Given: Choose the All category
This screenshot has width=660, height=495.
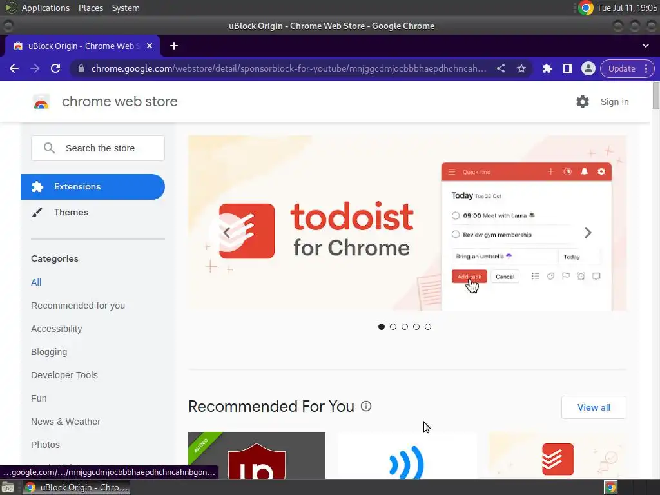Looking at the screenshot, I should pyautogui.click(x=36, y=282).
